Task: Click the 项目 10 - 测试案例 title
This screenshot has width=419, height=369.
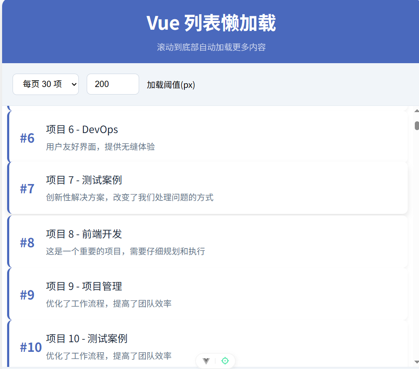Action: [87, 338]
